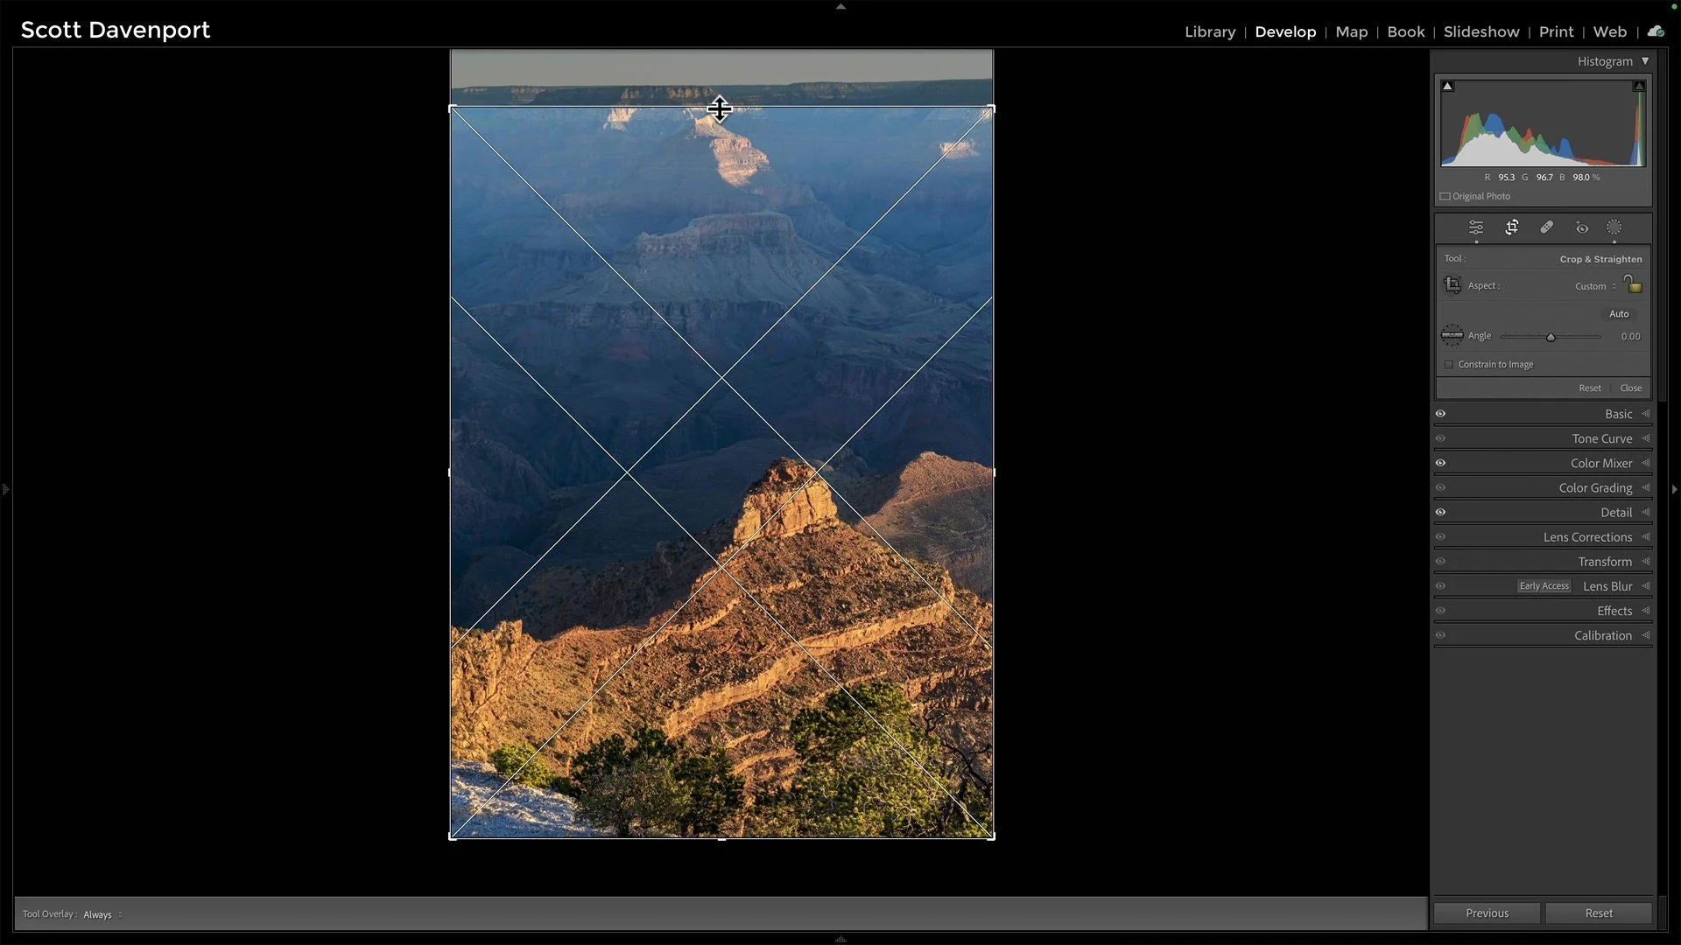Image resolution: width=1681 pixels, height=945 pixels.
Task: Click the cloud sync icon in top bar
Action: point(1656,30)
